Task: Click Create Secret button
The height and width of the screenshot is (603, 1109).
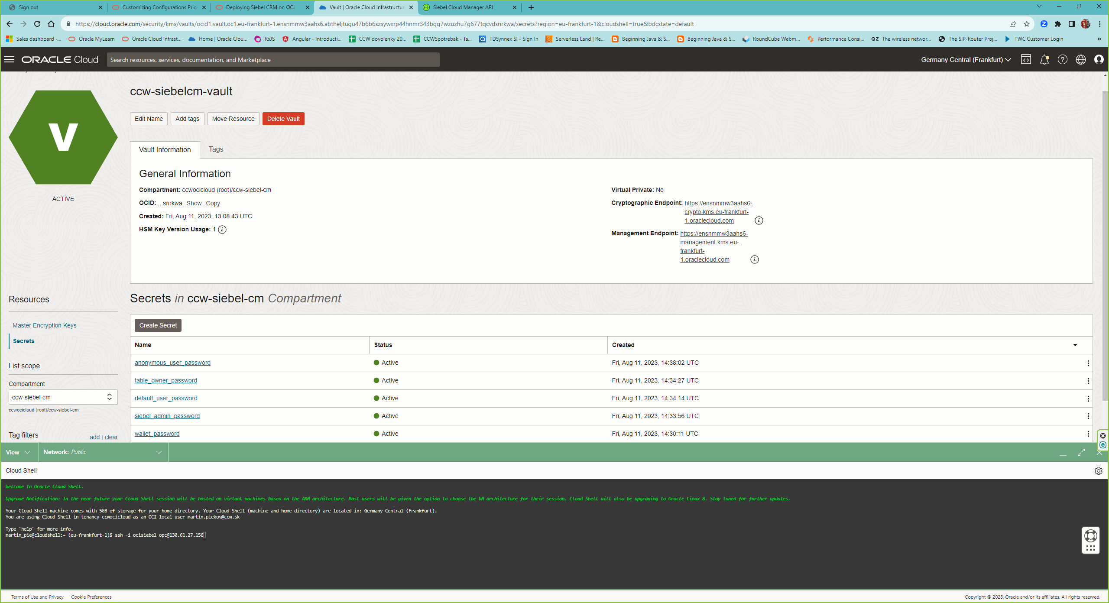Action: pyautogui.click(x=158, y=325)
